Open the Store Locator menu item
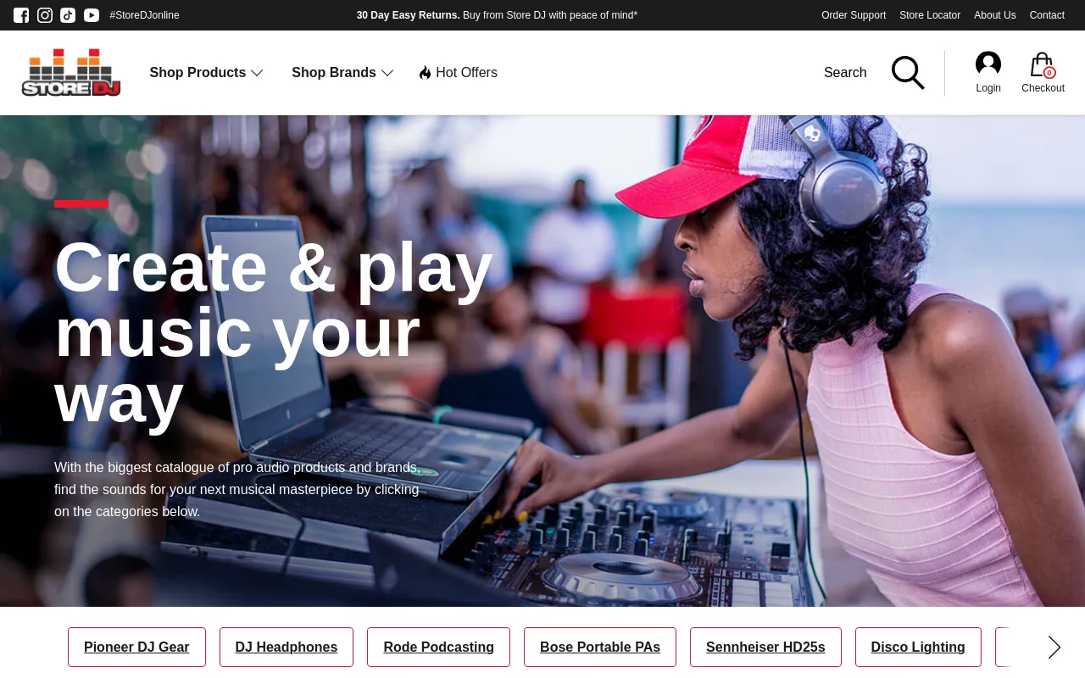 point(930,15)
